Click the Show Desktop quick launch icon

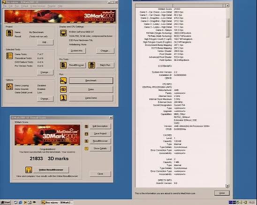pos(30,202)
